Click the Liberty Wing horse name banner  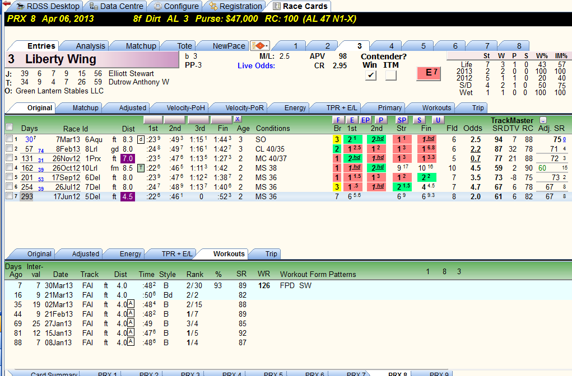coord(92,59)
